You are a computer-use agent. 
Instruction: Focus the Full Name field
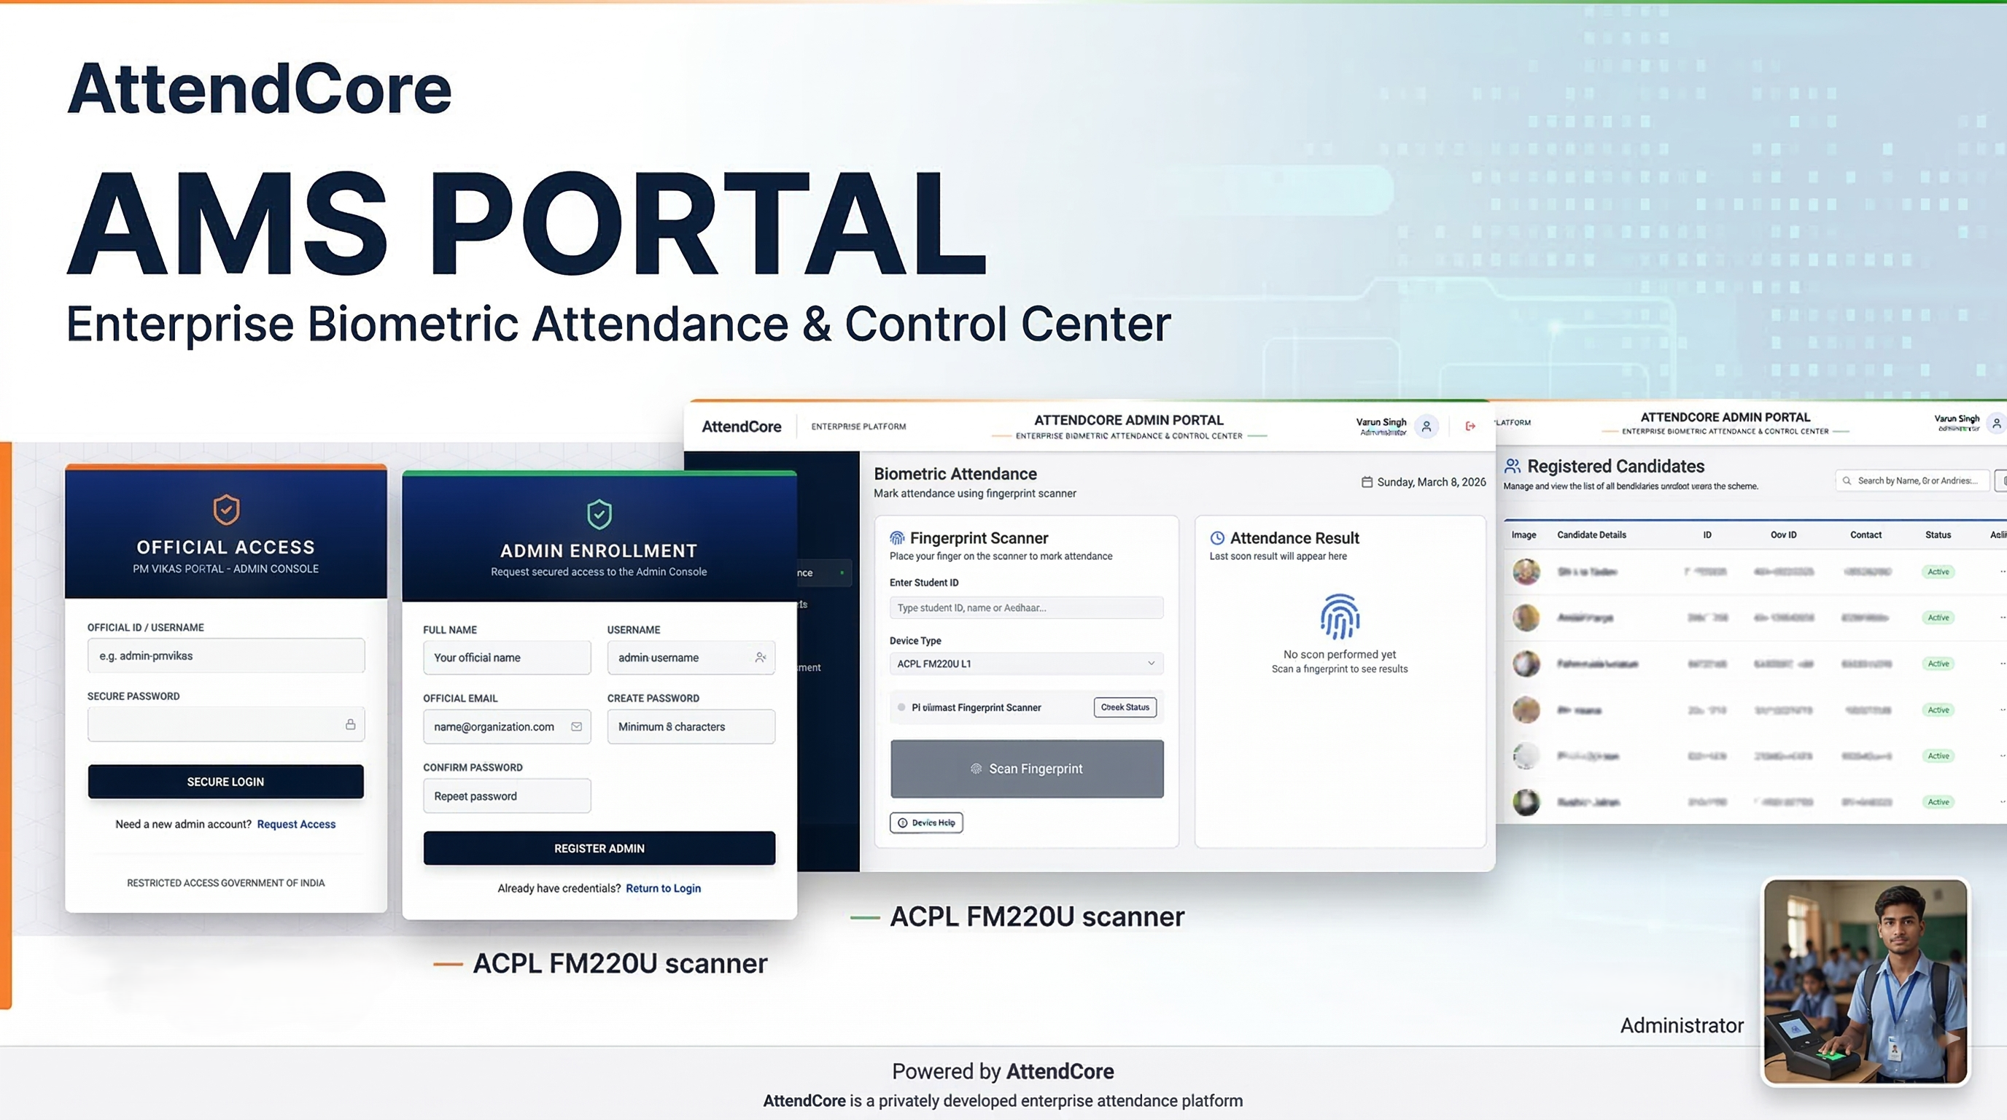[506, 658]
